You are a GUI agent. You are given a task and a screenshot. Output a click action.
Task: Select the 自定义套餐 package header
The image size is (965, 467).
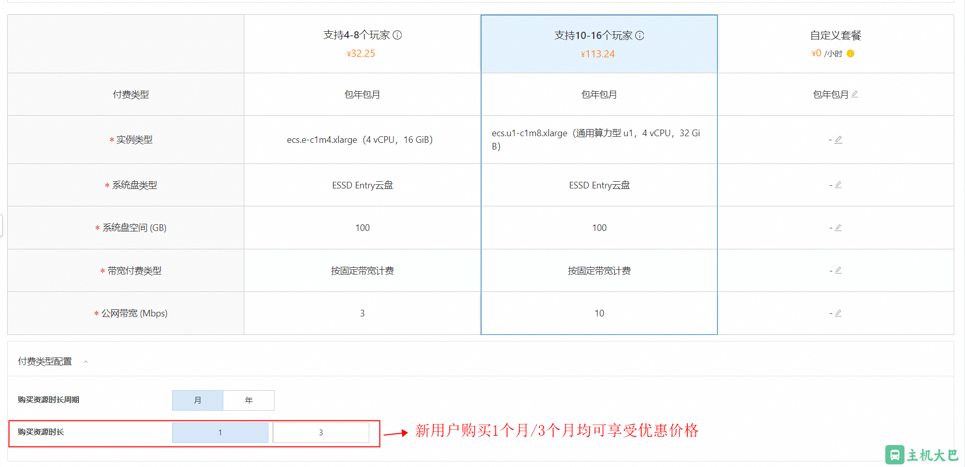tap(835, 36)
